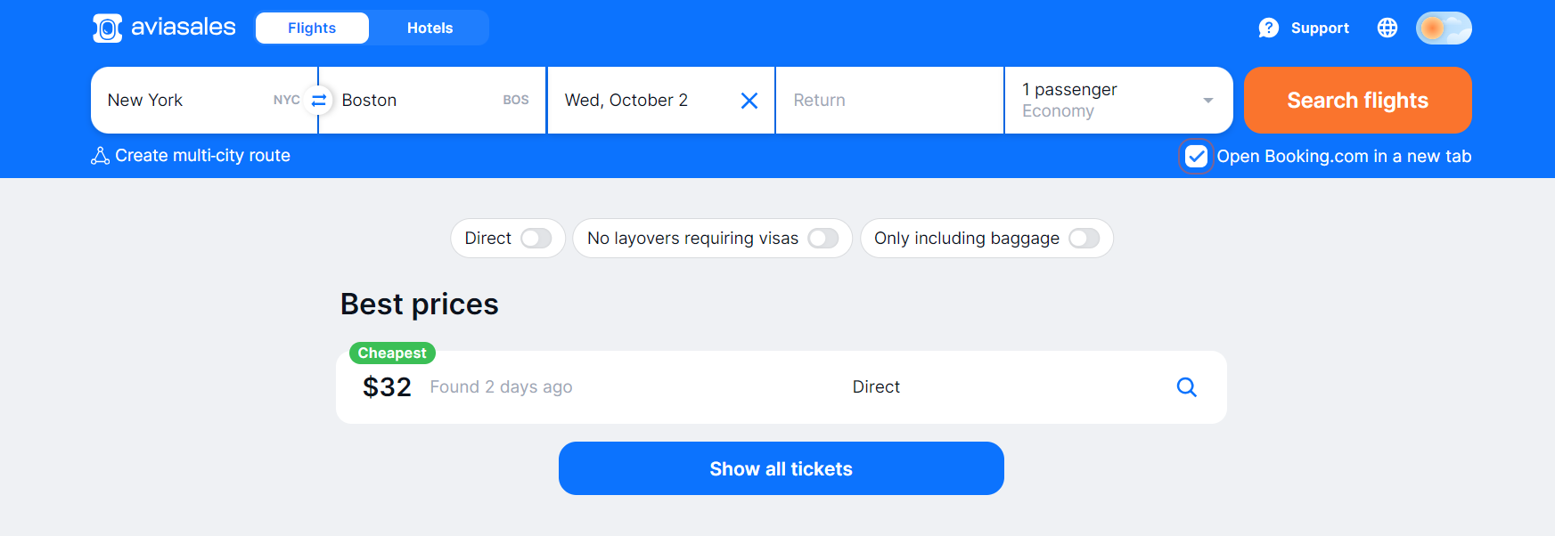
Task: Click the Search flights button
Action: coord(1357,101)
